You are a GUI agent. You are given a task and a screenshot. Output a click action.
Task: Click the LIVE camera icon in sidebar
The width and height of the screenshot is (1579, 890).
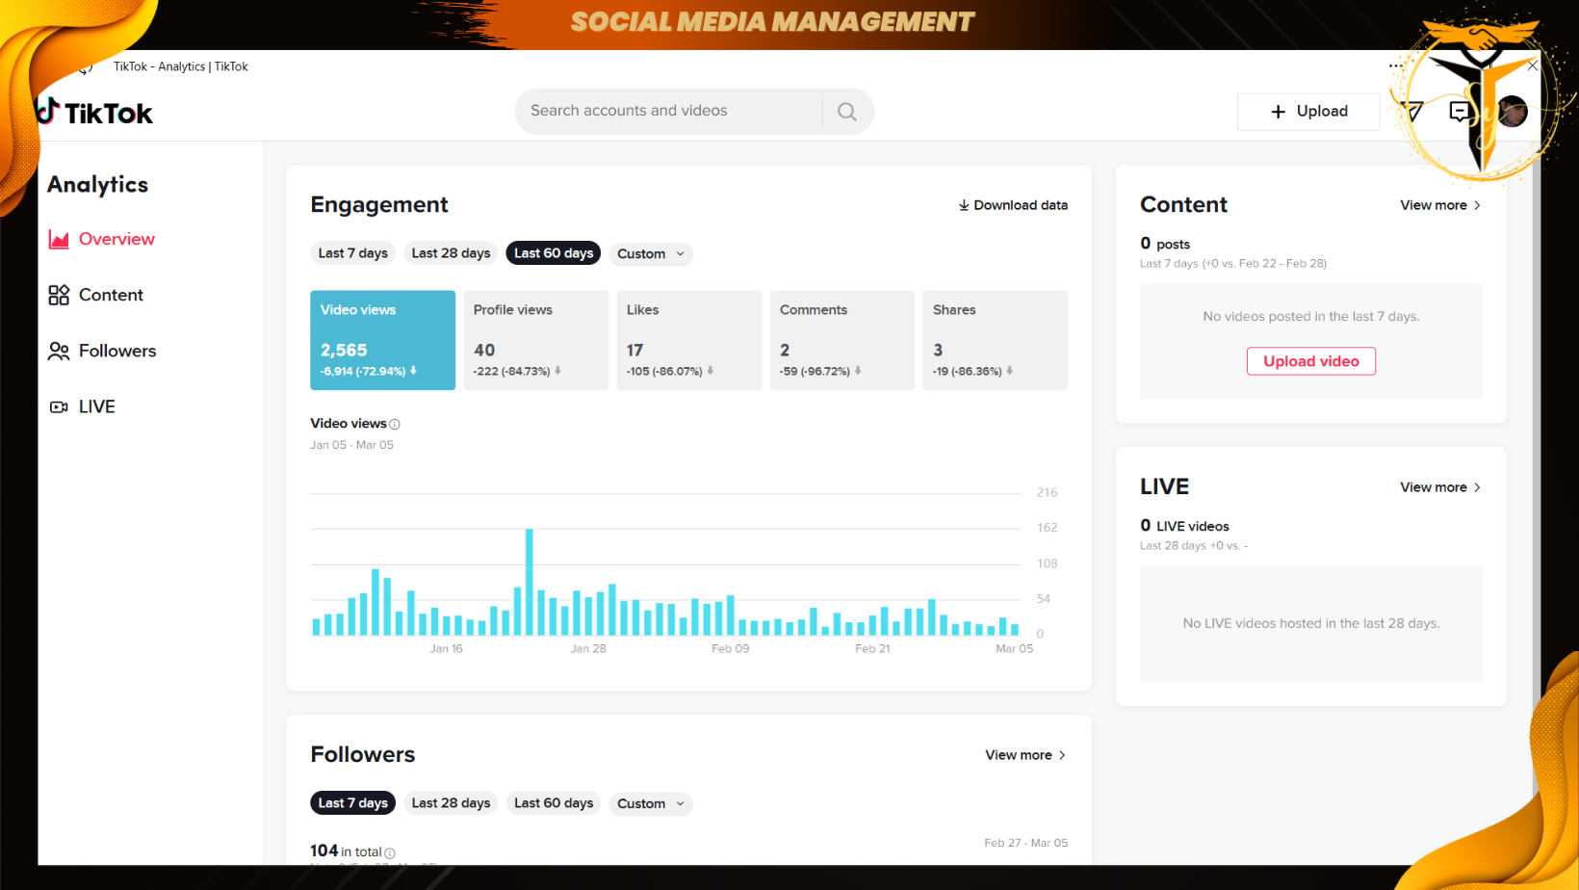coord(59,406)
